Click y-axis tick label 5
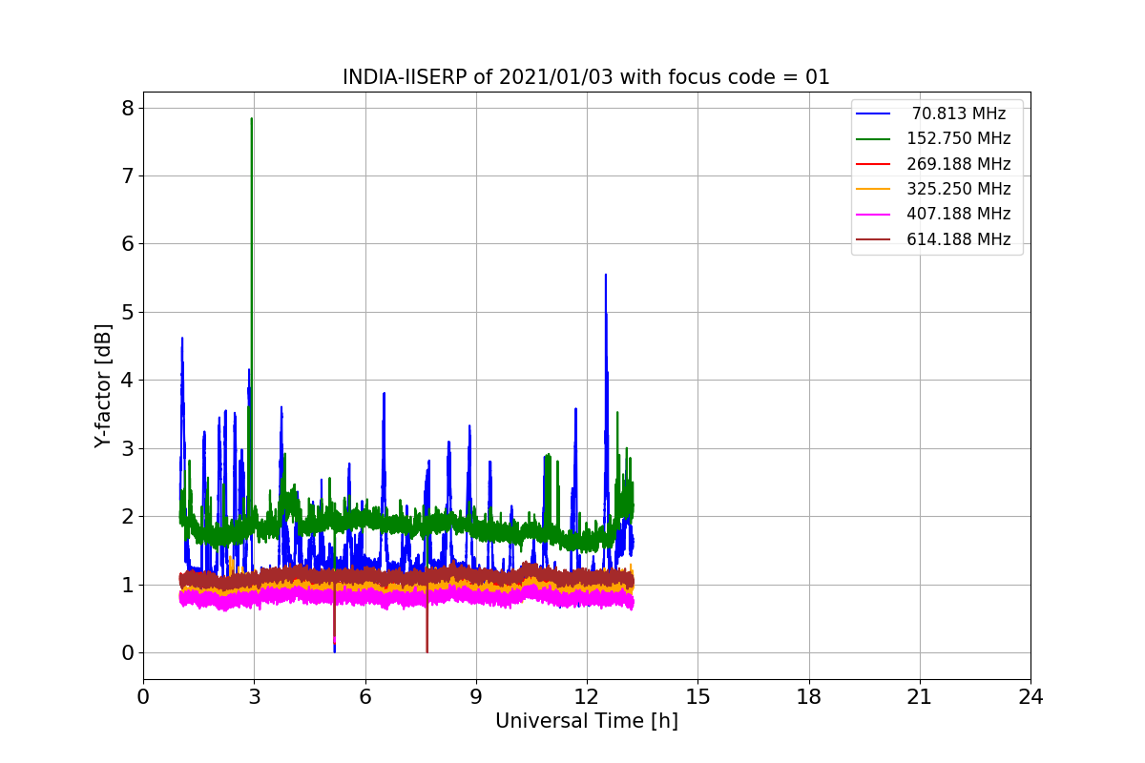This screenshot has height=763, width=1145. click(126, 312)
